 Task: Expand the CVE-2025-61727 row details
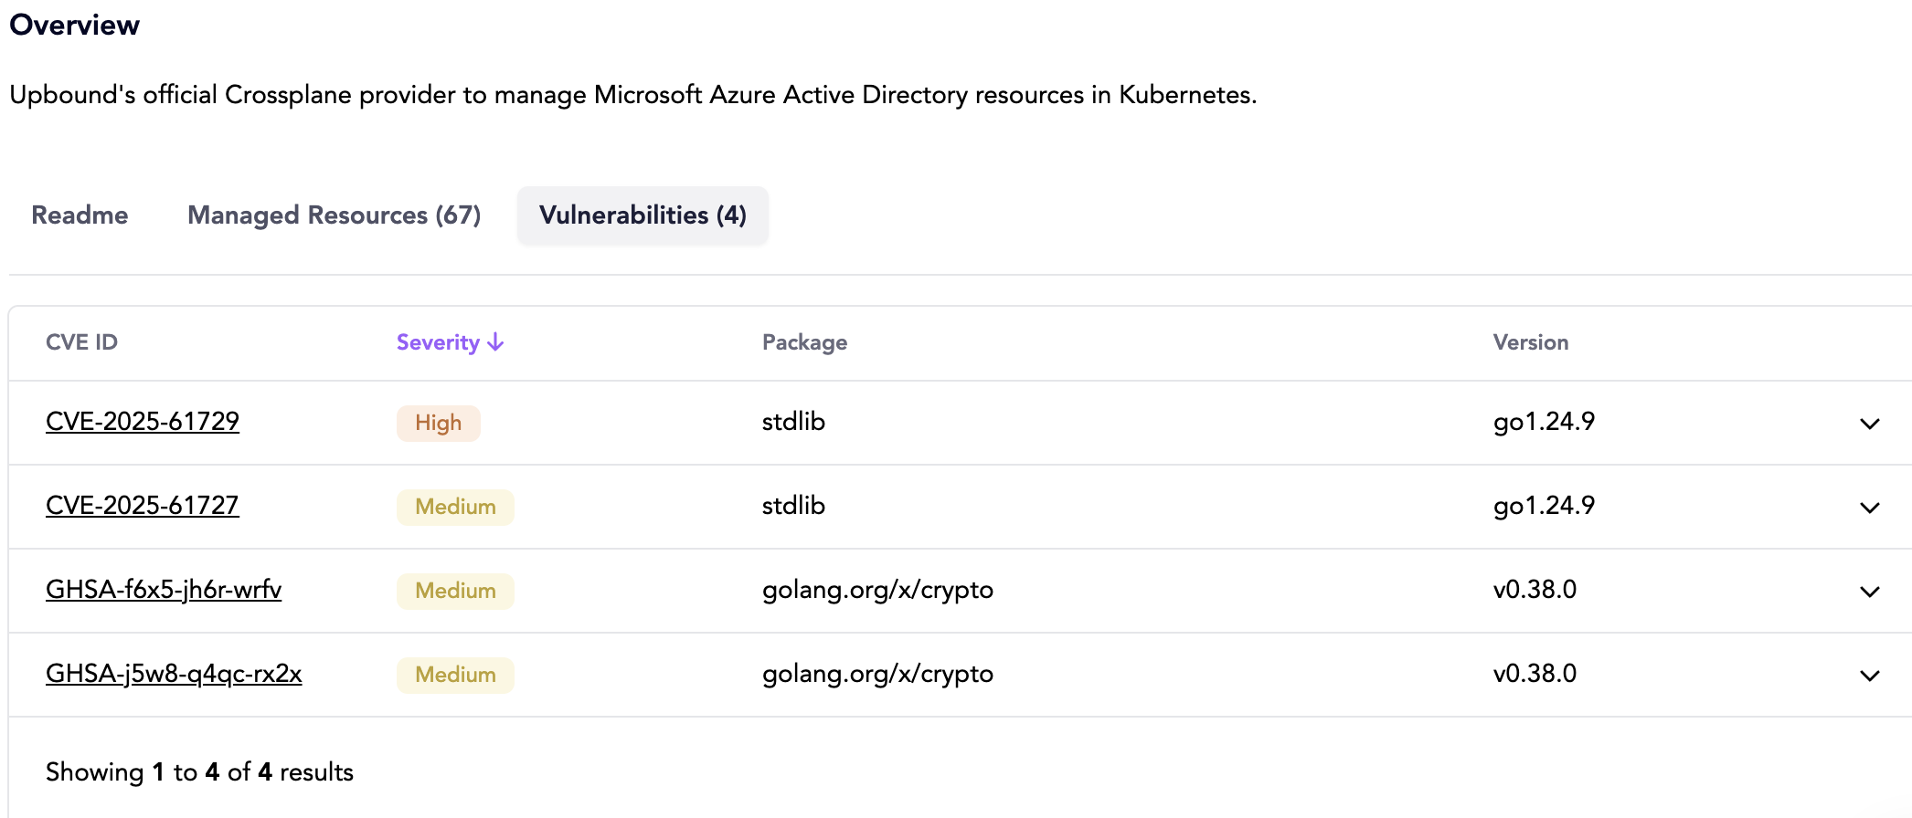point(1869,508)
